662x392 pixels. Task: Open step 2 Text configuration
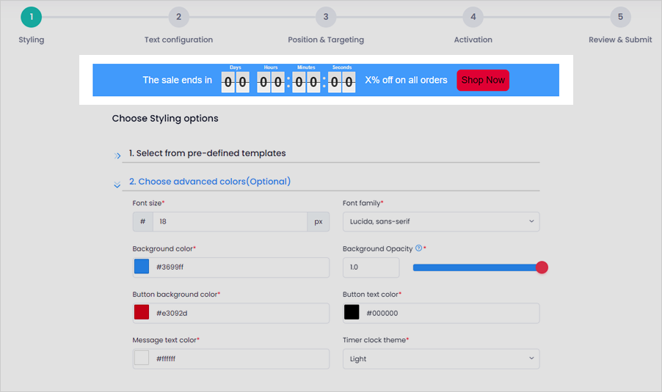click(178, 18)
